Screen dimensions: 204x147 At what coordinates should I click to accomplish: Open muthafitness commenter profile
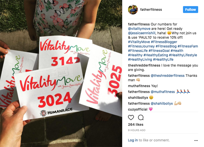[x=139, y=86]
